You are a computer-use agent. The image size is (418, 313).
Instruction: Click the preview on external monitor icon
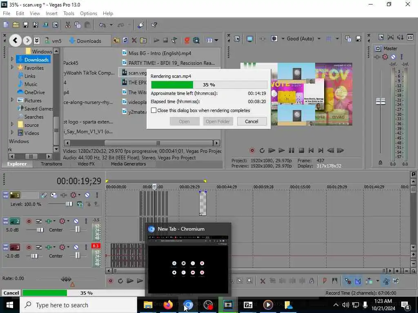[250, 39]
